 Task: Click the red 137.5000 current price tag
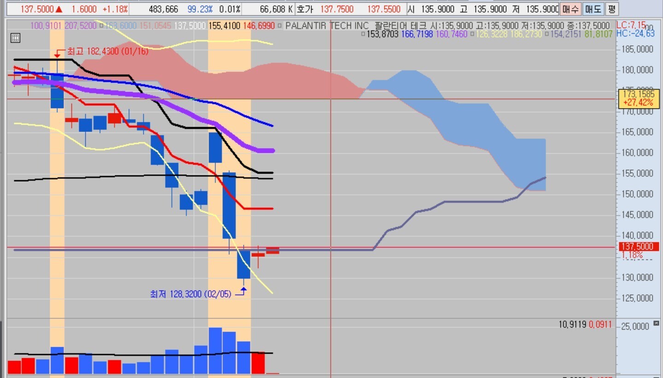[x=638, y=247]
